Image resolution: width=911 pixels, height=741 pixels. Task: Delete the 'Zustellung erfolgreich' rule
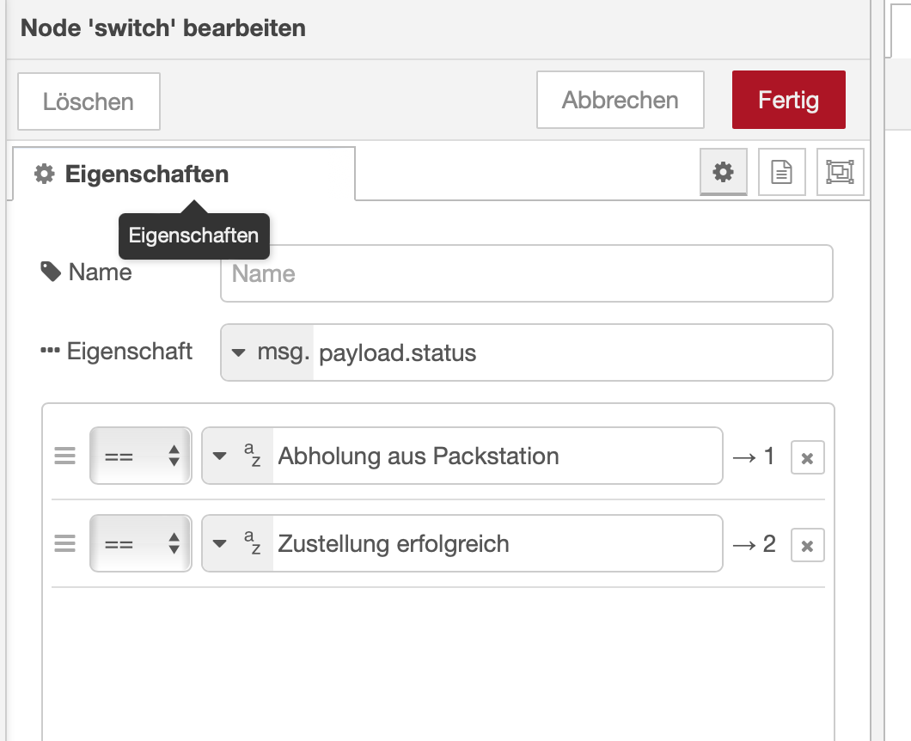[x=807, y=545]
